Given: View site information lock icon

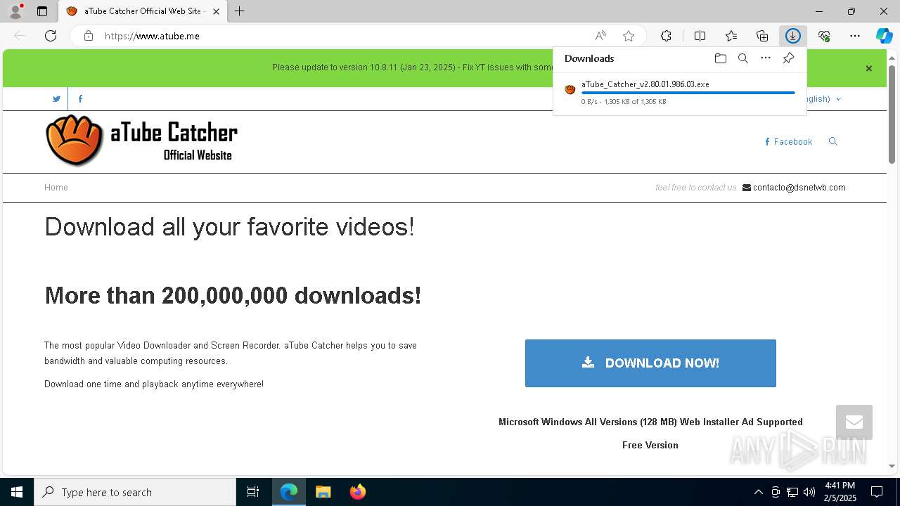Looking at the screenshot, I should click(89, 36).
